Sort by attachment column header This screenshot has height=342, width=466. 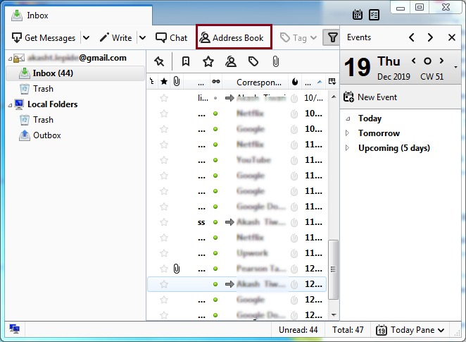tap(177, 82)
